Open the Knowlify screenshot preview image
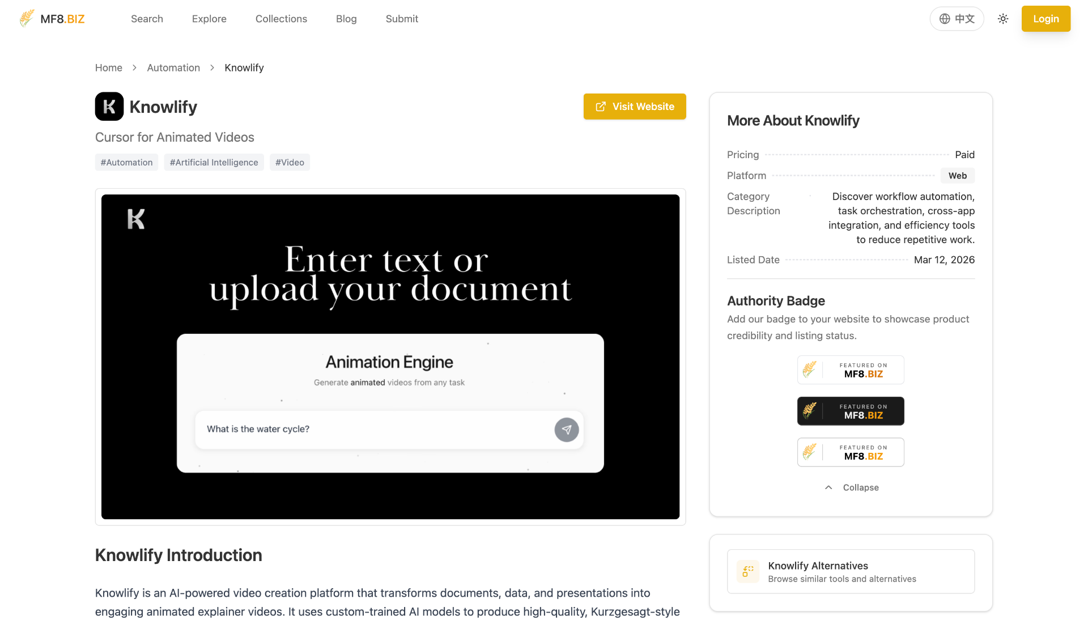 [390, 356]
